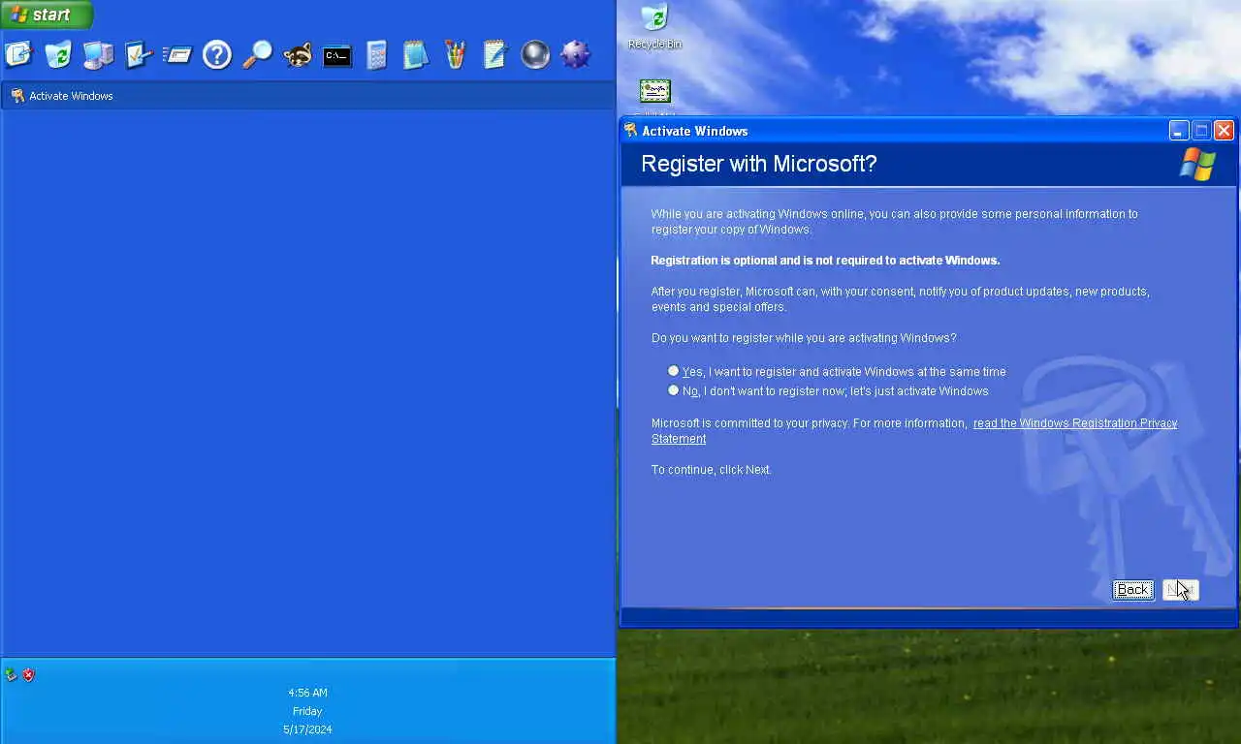Click the Back button in the wizard

[1132, 590]
